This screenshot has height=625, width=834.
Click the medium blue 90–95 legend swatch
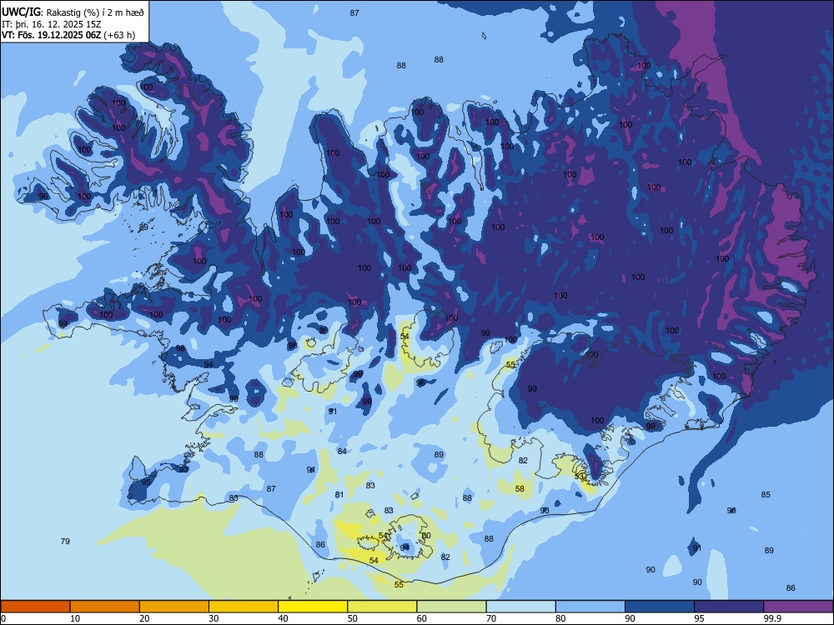660,607
